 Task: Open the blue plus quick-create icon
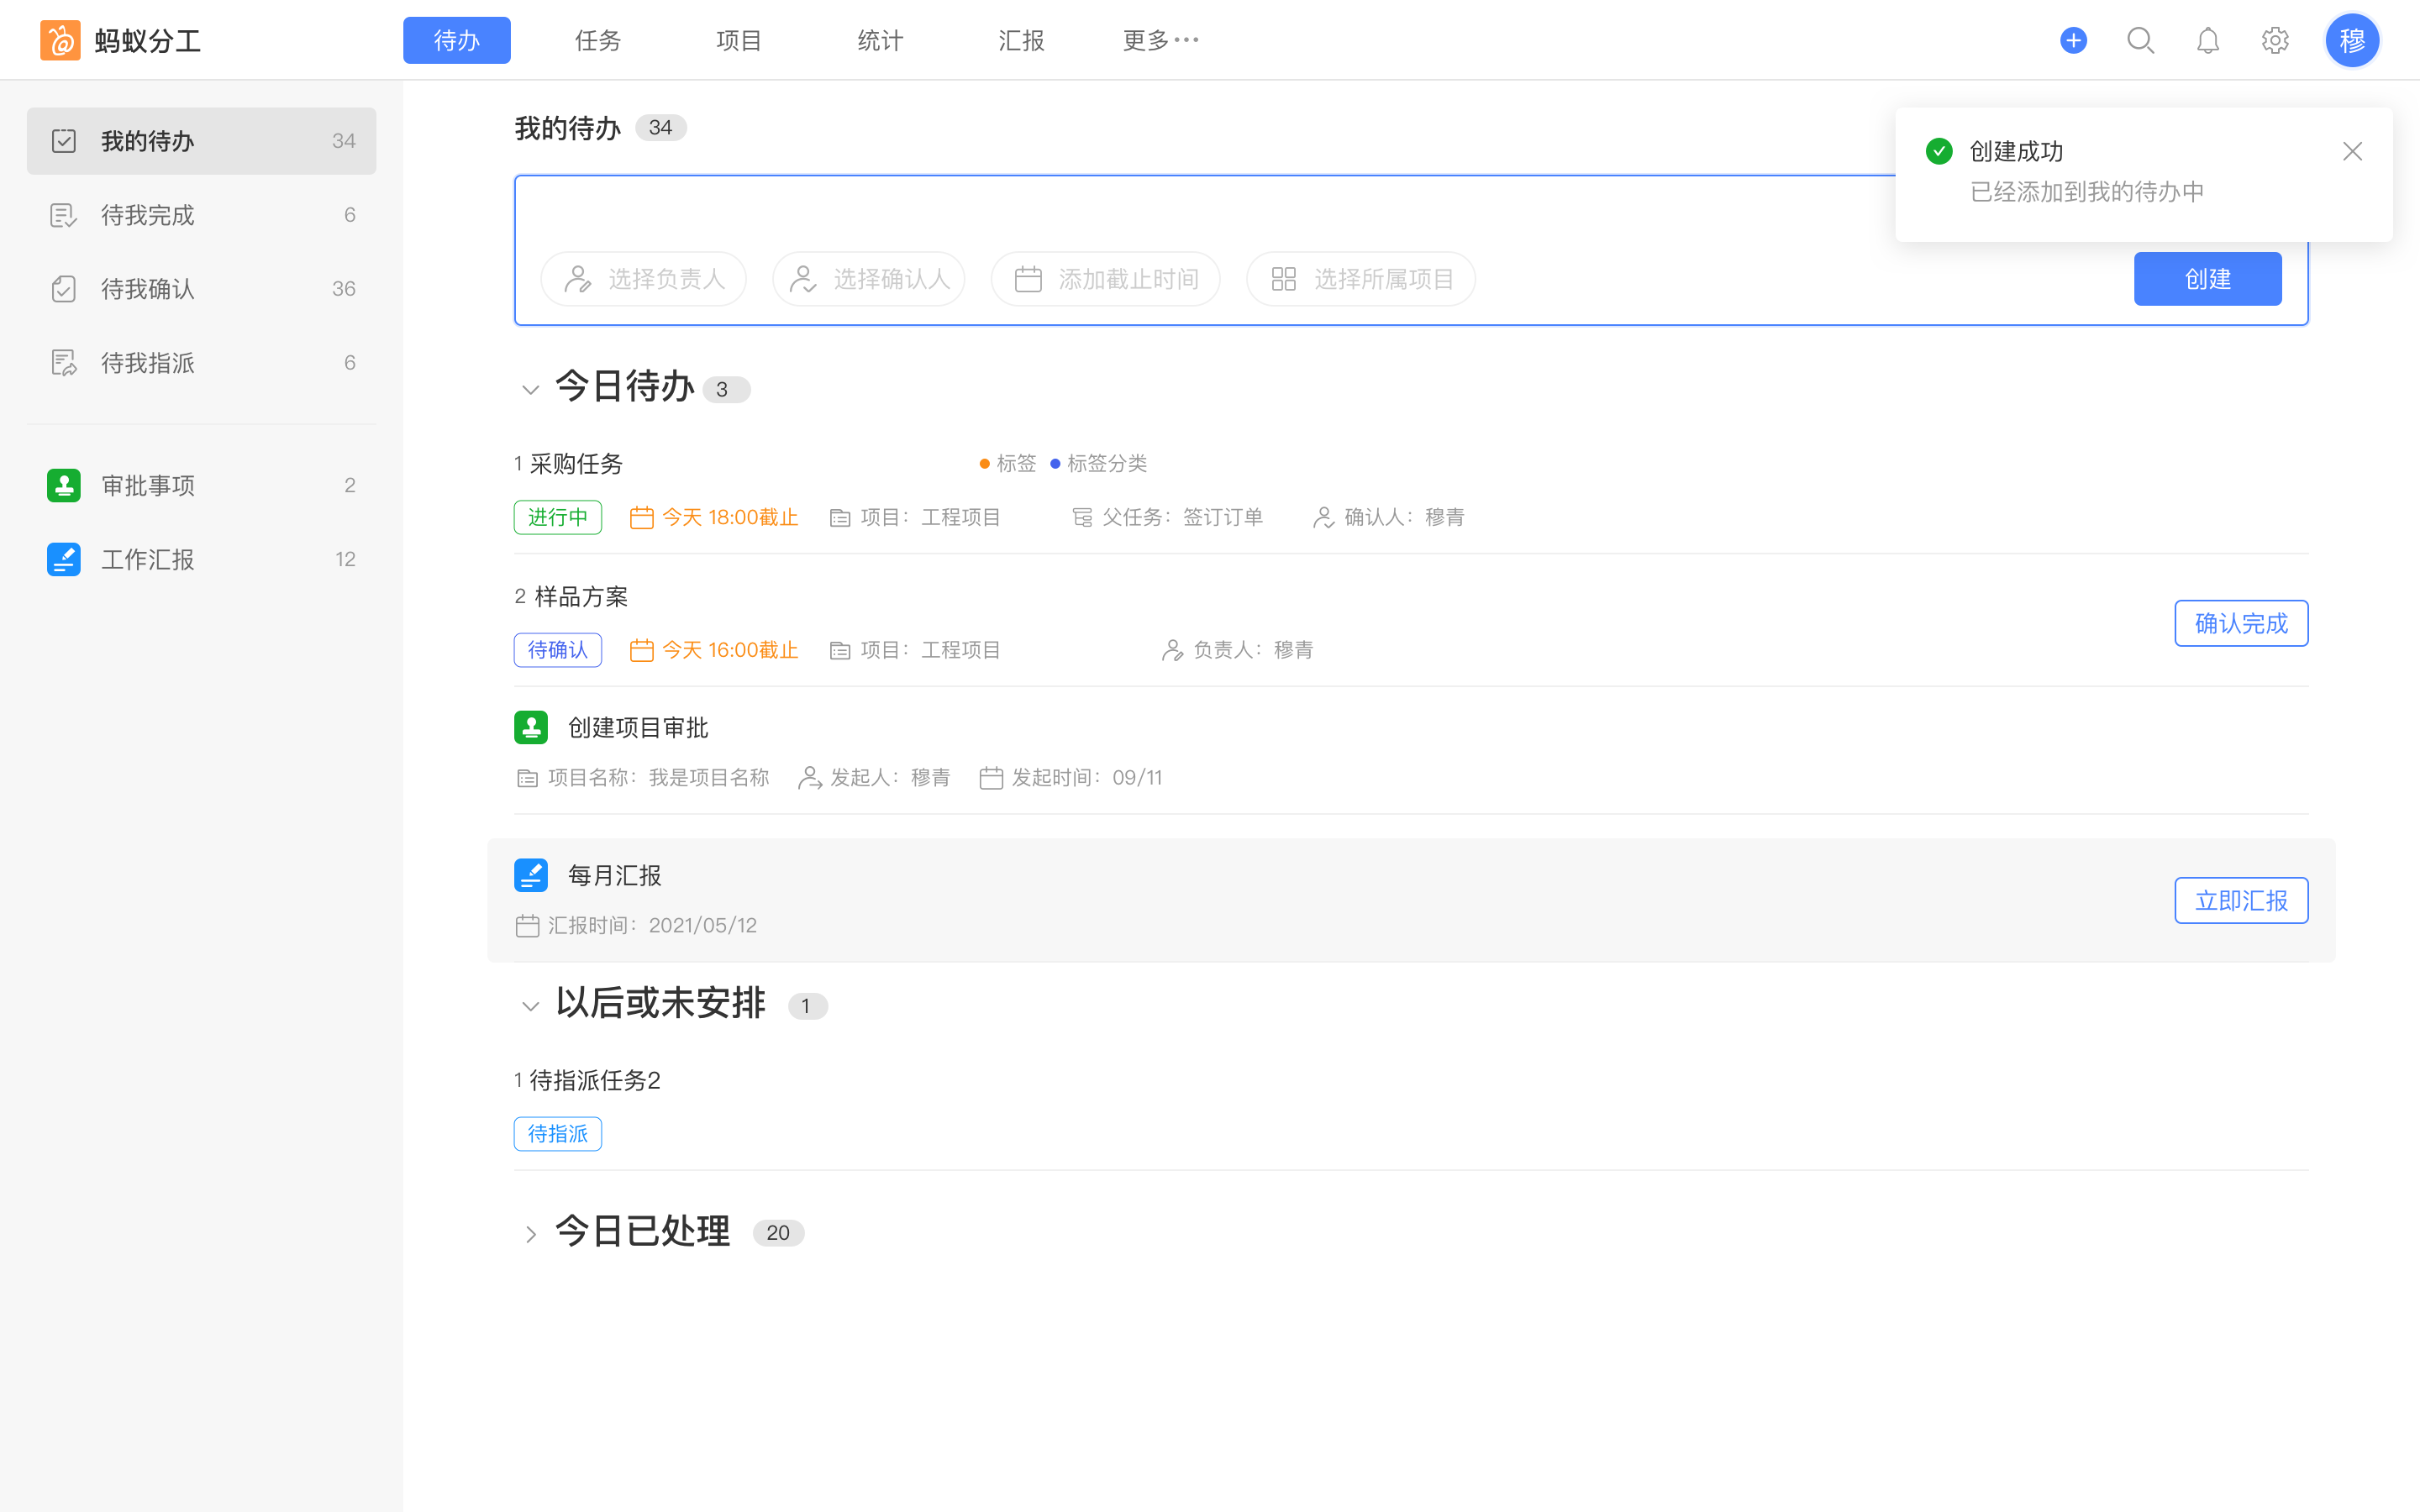coord(2073,40)
